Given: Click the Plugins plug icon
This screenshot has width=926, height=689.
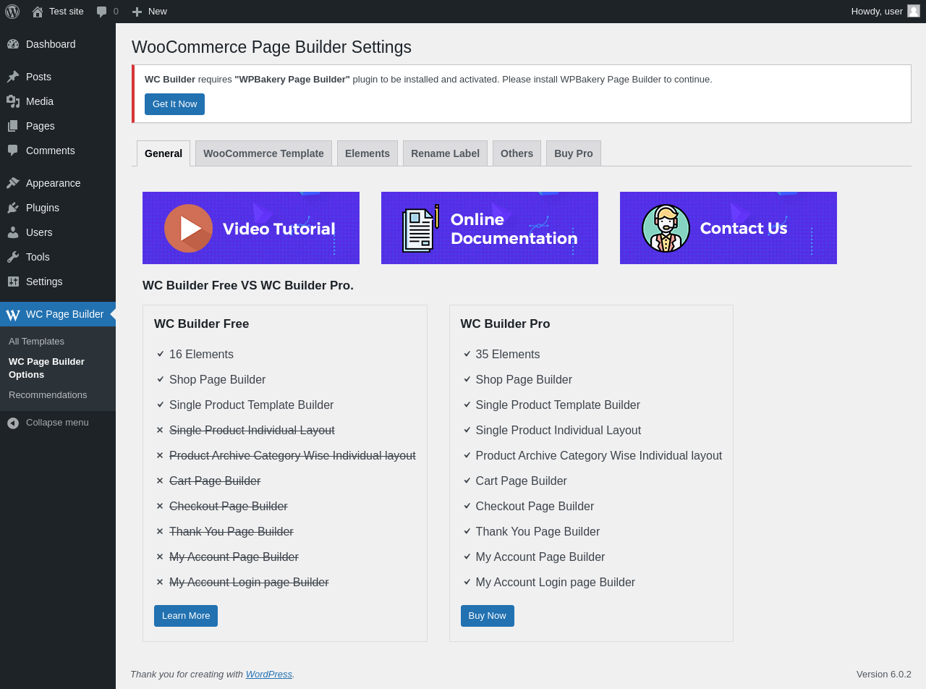Looking at the screenshot, I should (x=13, y=208).
